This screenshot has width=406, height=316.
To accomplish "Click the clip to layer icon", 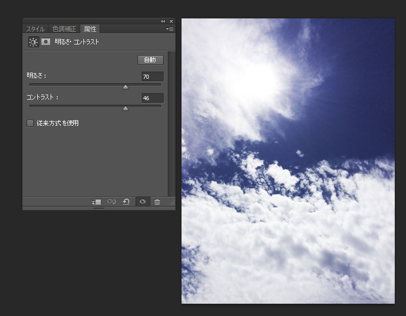I will click(96, 202).
